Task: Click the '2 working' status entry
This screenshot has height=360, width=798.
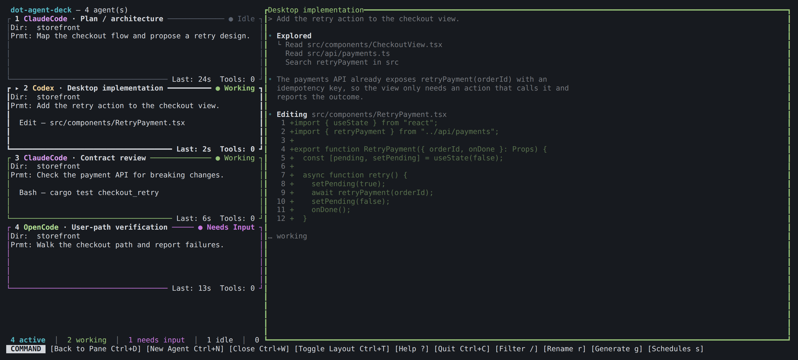Action: (x=87, y=340)
